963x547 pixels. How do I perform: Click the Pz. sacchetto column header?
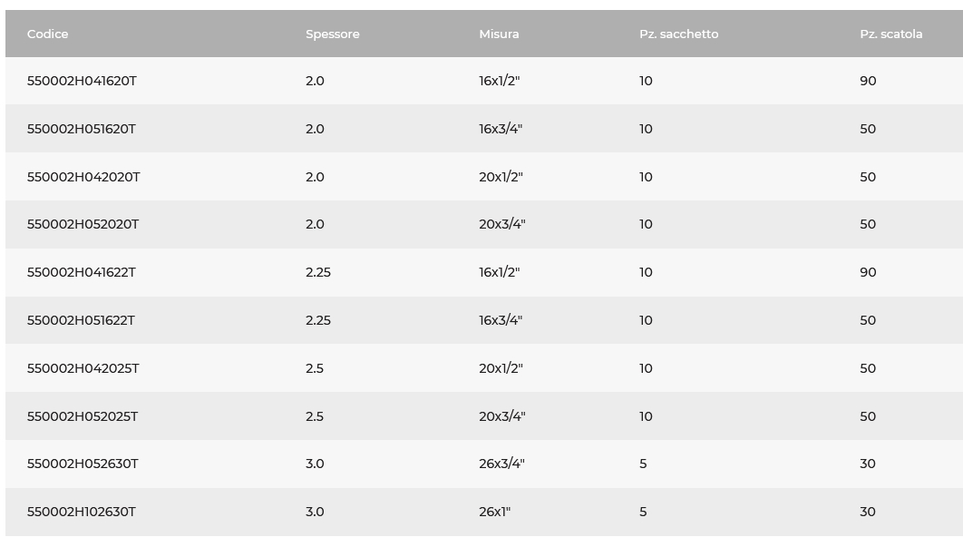[678, 34]
